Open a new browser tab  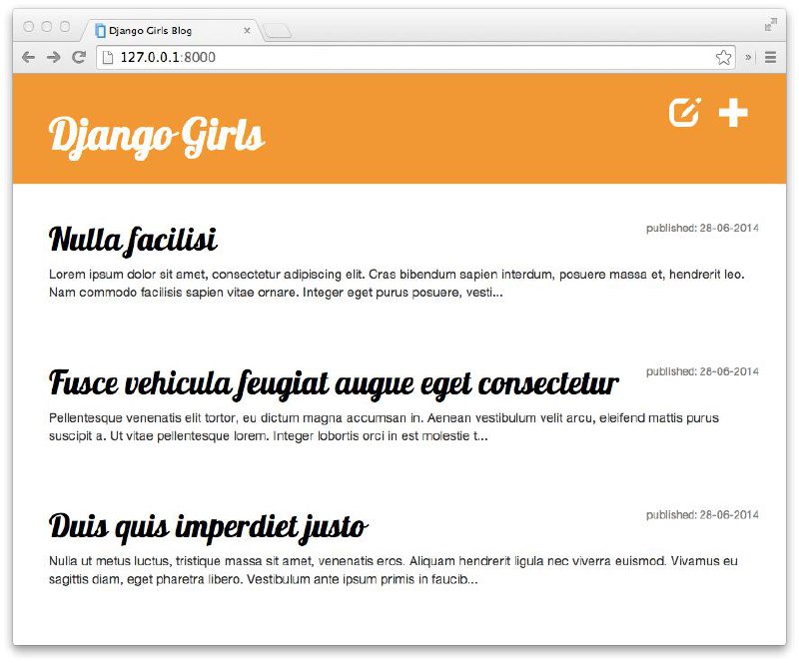click(x=279, y=31)
